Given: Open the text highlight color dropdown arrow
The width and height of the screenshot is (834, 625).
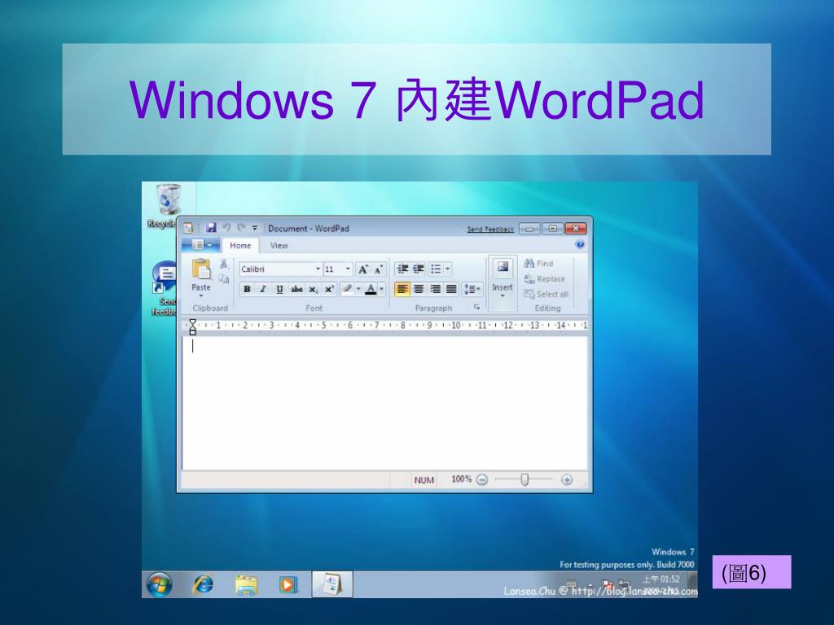Looking at the screenshot, I should pos(358,289).
